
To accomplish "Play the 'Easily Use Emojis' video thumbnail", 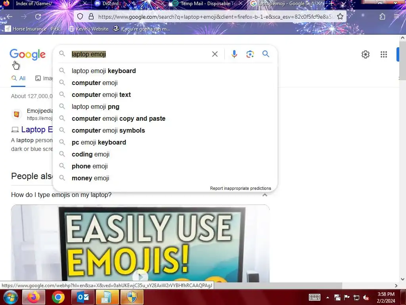I will 140,276.
